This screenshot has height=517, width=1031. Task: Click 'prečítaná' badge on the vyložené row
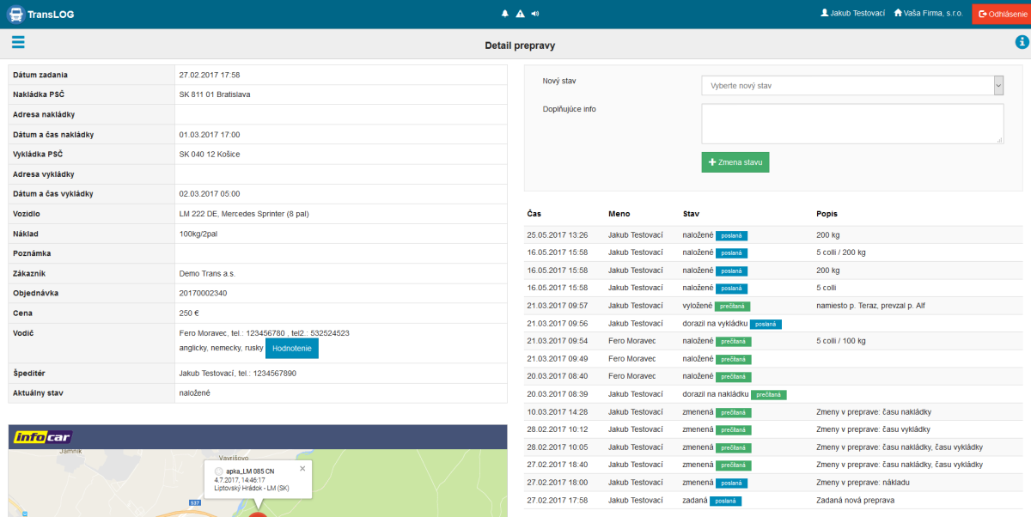[733, 306]
